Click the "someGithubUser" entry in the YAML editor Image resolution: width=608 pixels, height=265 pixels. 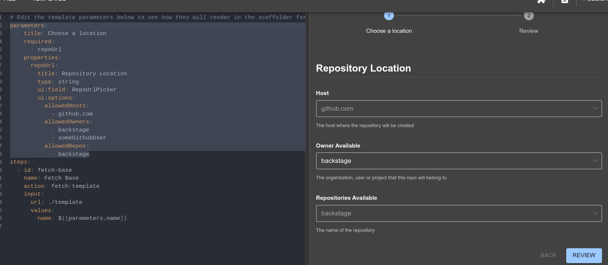coord(82,138)
